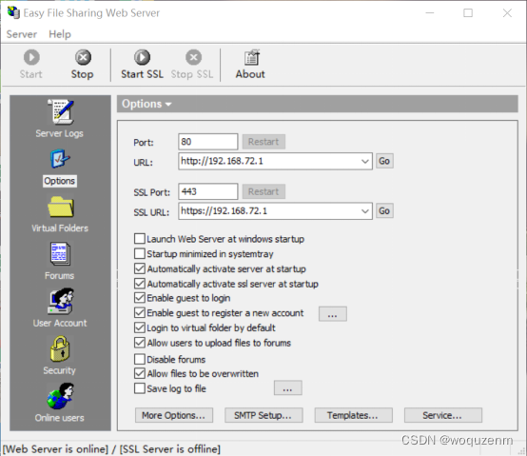Select the Options sidebar icon
The width and height of the screenshot is (527, 456).
point(60,159)
